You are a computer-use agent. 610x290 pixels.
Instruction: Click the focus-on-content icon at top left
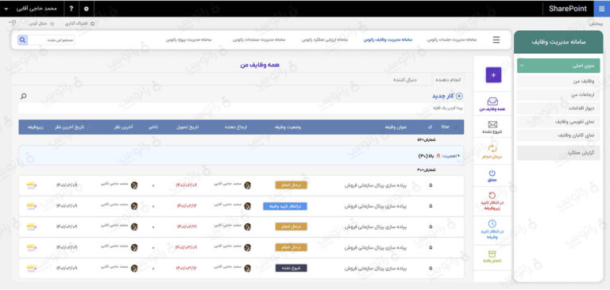(x=12, y=24)
